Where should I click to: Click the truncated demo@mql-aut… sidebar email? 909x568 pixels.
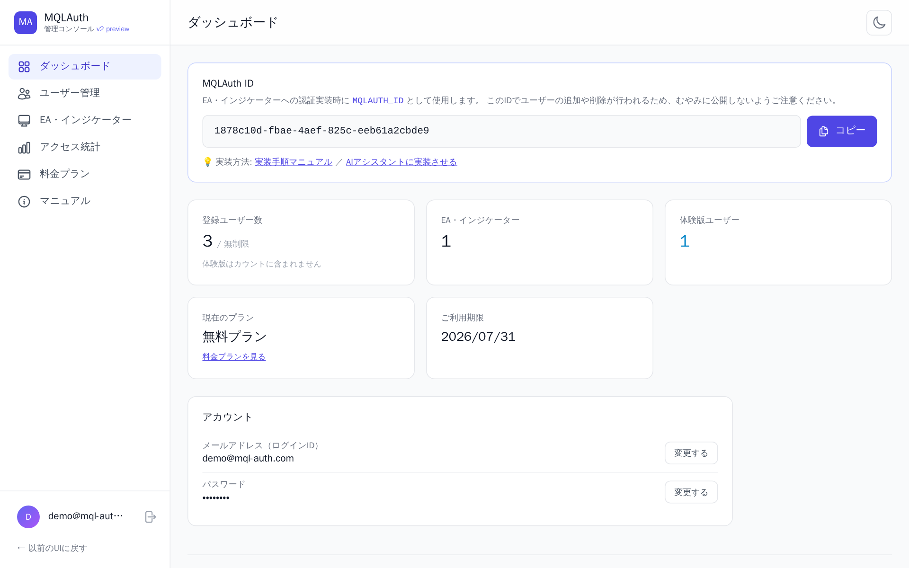point(86,516)
